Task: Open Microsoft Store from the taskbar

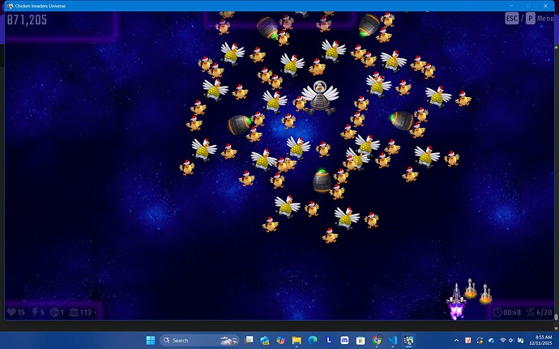Action: pyautogui.click(x=361, y=340)
